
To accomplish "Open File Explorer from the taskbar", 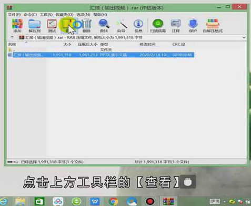I will (21, 201).
